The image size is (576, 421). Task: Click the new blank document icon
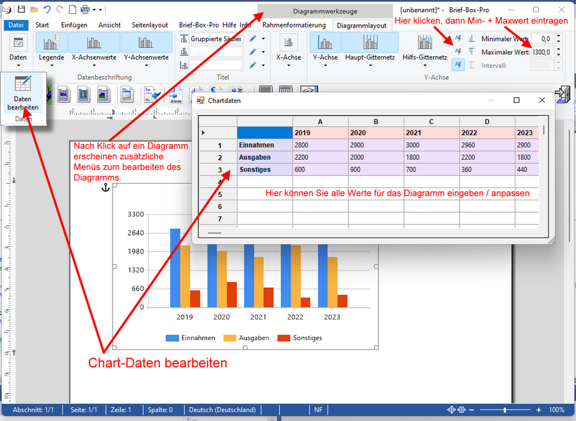[72, 10]
